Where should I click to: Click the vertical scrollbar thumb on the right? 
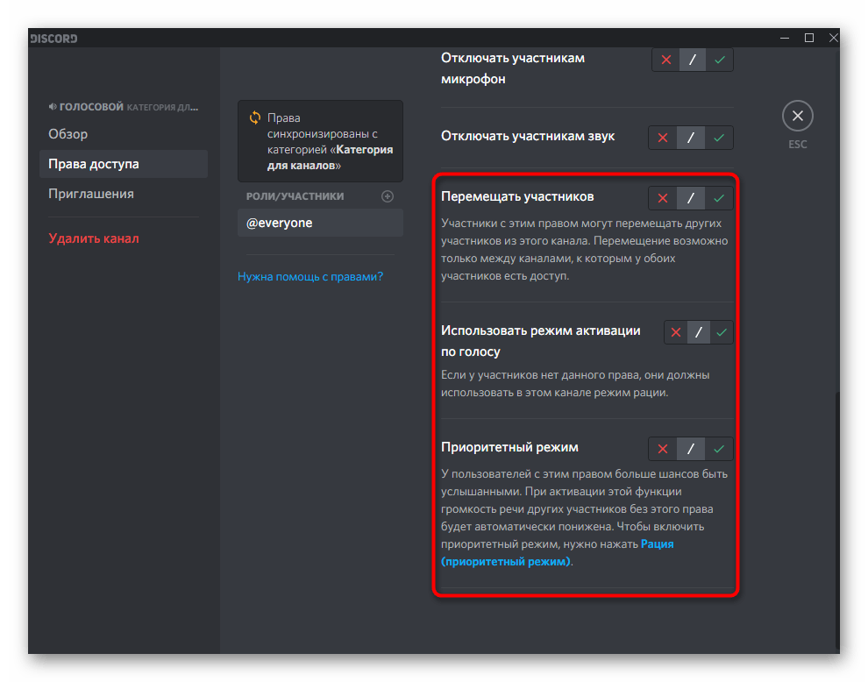coord(837,521)
